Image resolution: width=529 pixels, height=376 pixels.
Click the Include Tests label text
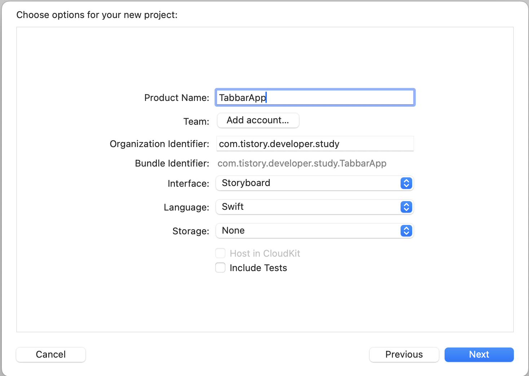[258, 268]
